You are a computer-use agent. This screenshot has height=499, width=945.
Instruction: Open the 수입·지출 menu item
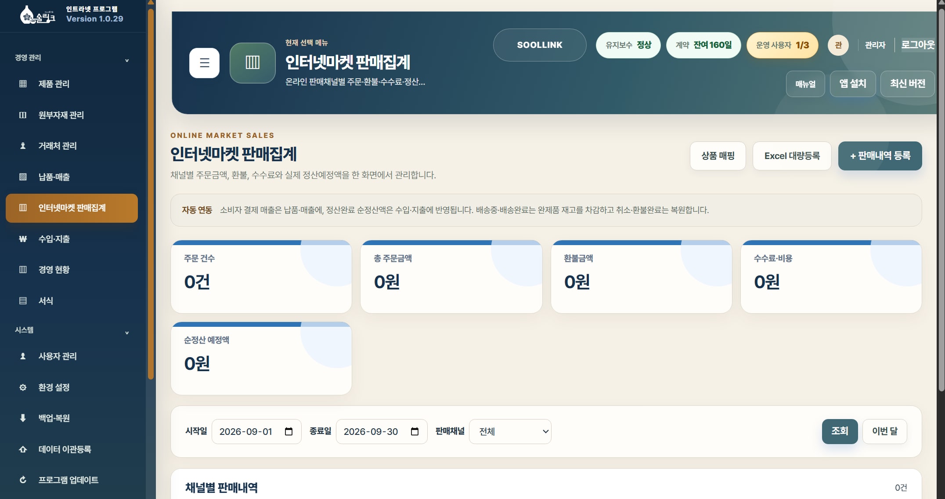tap(72, 239)
